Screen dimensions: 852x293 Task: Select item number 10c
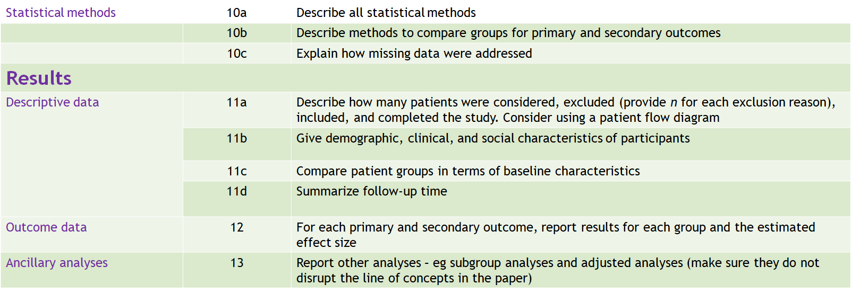[236, 54]
